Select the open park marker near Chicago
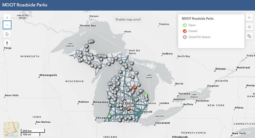 (x=109, y=116)
